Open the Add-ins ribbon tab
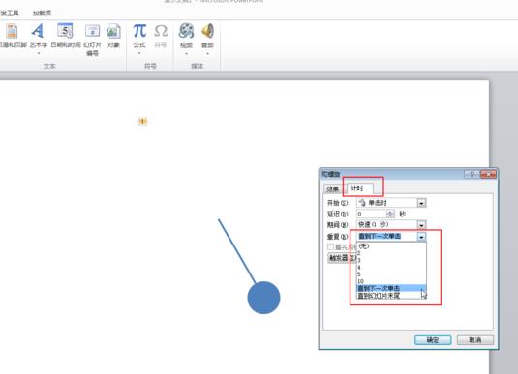The height and width of the screenshot is (374, 518). click(42, 14)
